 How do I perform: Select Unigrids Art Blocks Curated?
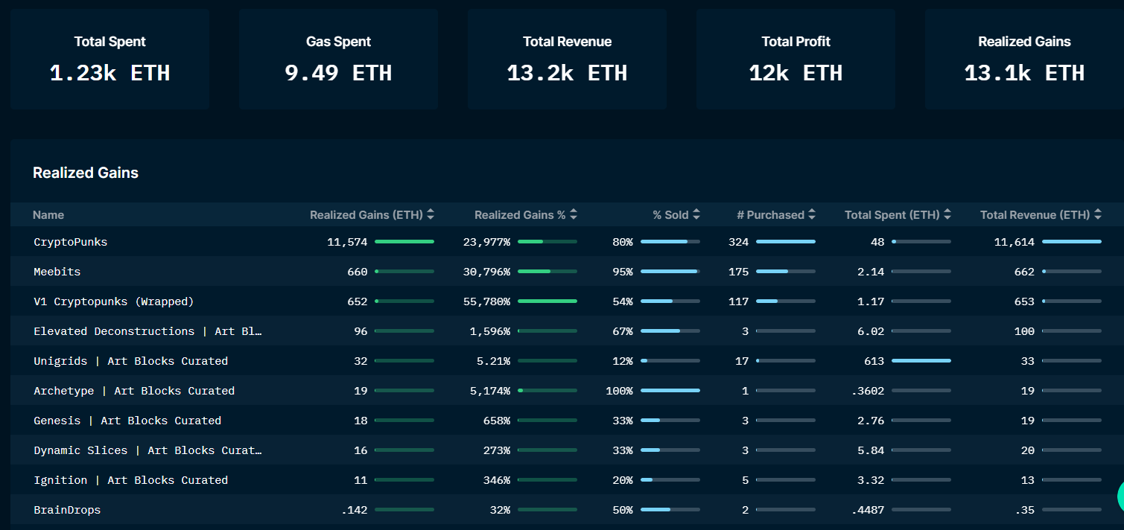[x=567, y=361]
